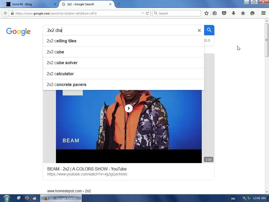Click the www.homedepot.com › 2x2 result
The width and height of the screenshot is (269, 202).
tap(69, 191)
